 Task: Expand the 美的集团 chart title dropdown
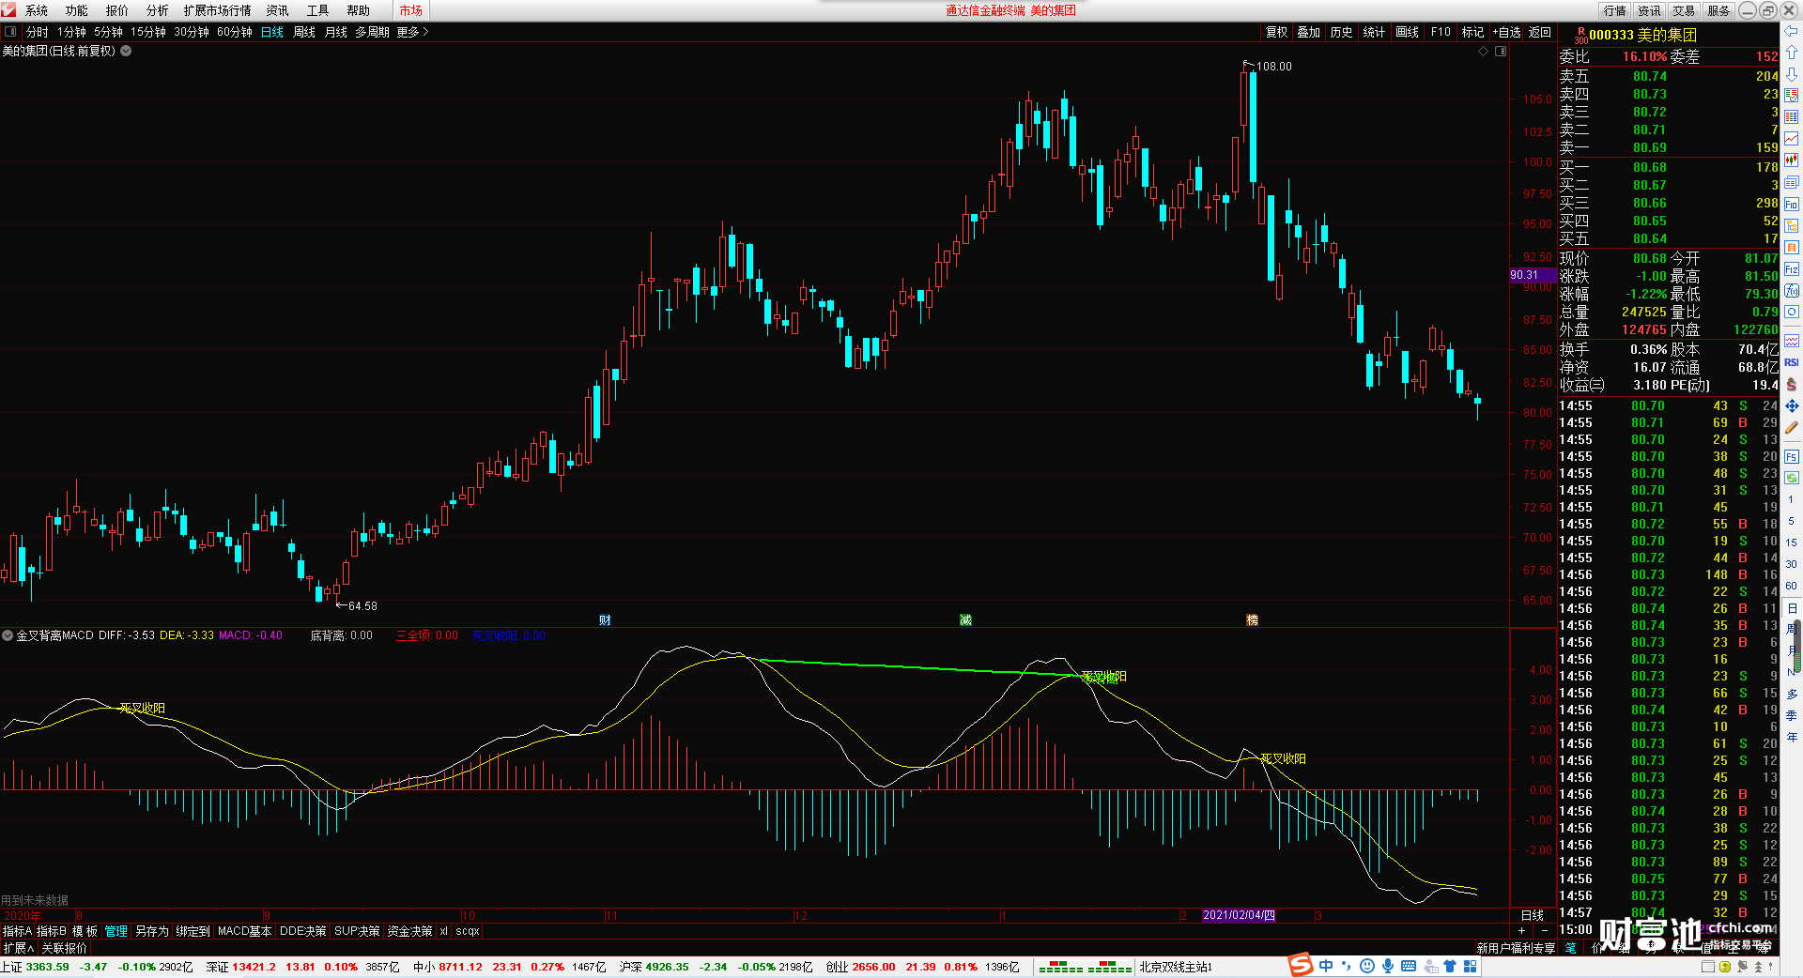pyautogui.click(x=126, y=51)
